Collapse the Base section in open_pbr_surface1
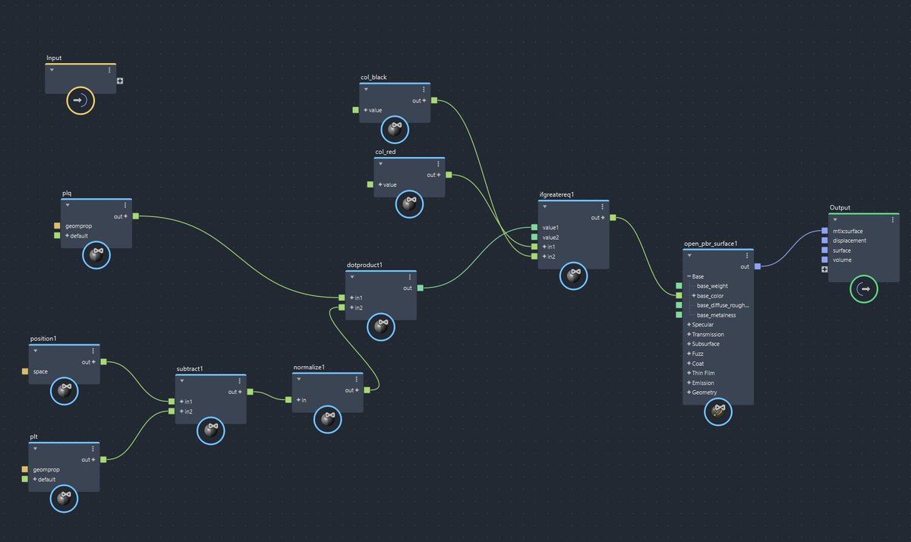The width and height of the screenshot is (911, 542). [x=689, y=276]
